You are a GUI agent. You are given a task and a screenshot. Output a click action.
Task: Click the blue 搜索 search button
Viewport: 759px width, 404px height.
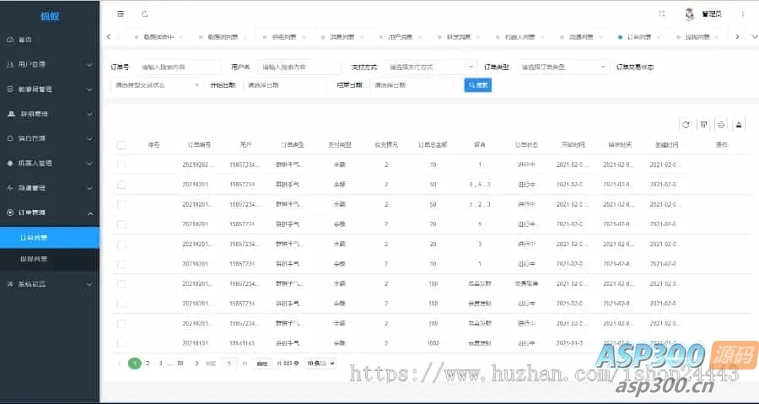478,85
